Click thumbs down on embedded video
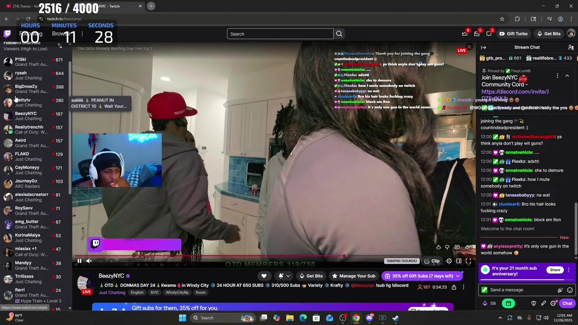The image size is (578, 325). 447,247
